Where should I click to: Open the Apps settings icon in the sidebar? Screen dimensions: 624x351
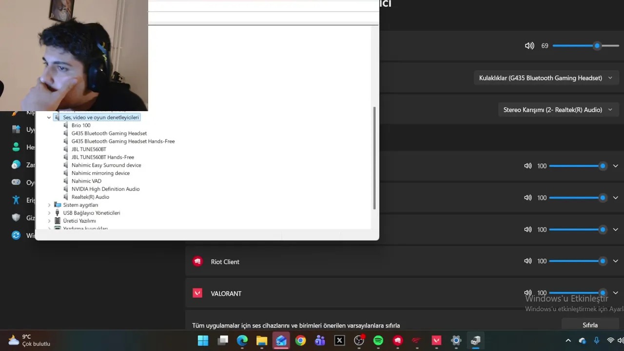[17, 129]
